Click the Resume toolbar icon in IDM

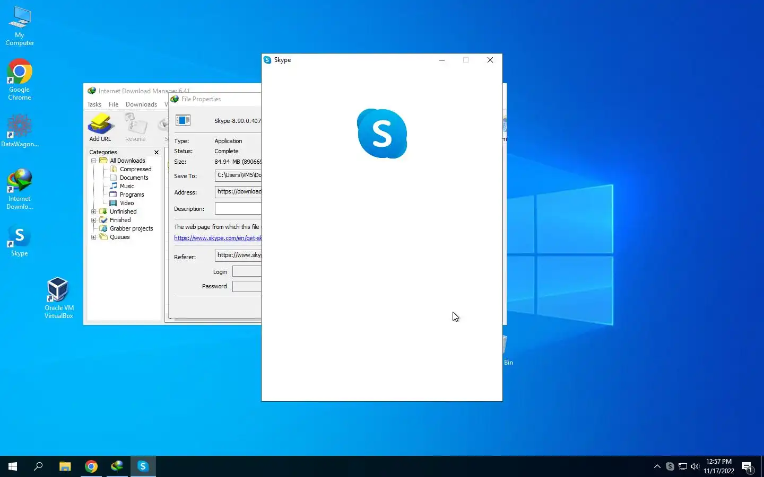click(x=135, y=127)
